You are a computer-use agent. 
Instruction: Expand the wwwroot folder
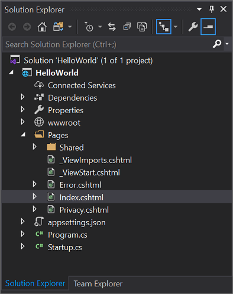point(22,122)
